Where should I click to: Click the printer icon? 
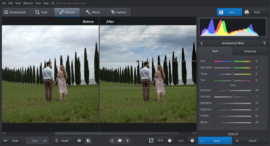247,12
